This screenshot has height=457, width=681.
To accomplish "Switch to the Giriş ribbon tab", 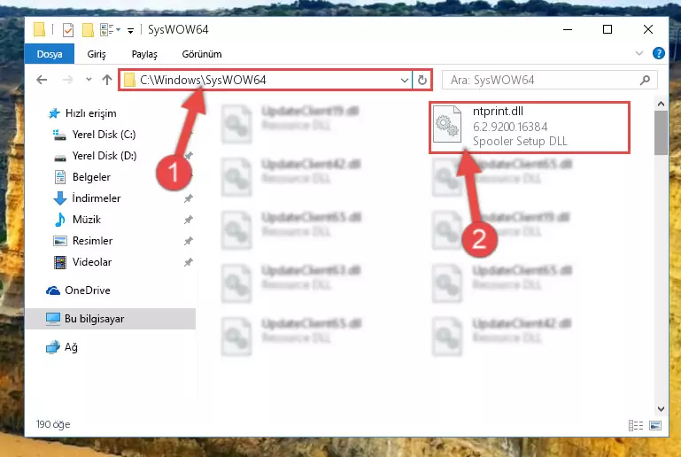I will pos(97,54).
